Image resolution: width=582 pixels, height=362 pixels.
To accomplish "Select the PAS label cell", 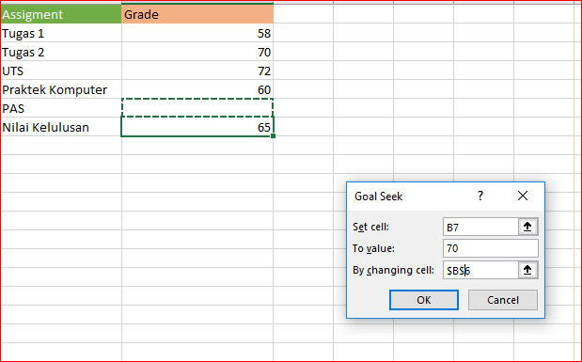I will coord(61,108).
